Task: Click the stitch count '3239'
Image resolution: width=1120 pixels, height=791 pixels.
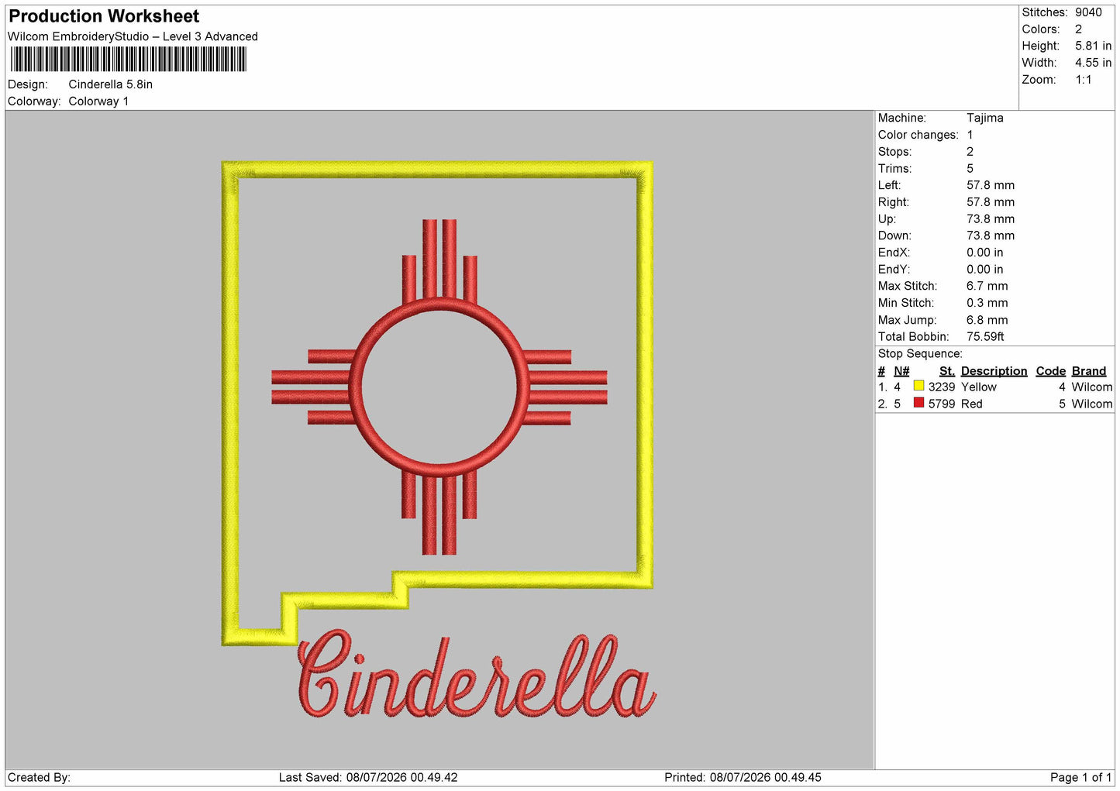Action: coord(941,387)
